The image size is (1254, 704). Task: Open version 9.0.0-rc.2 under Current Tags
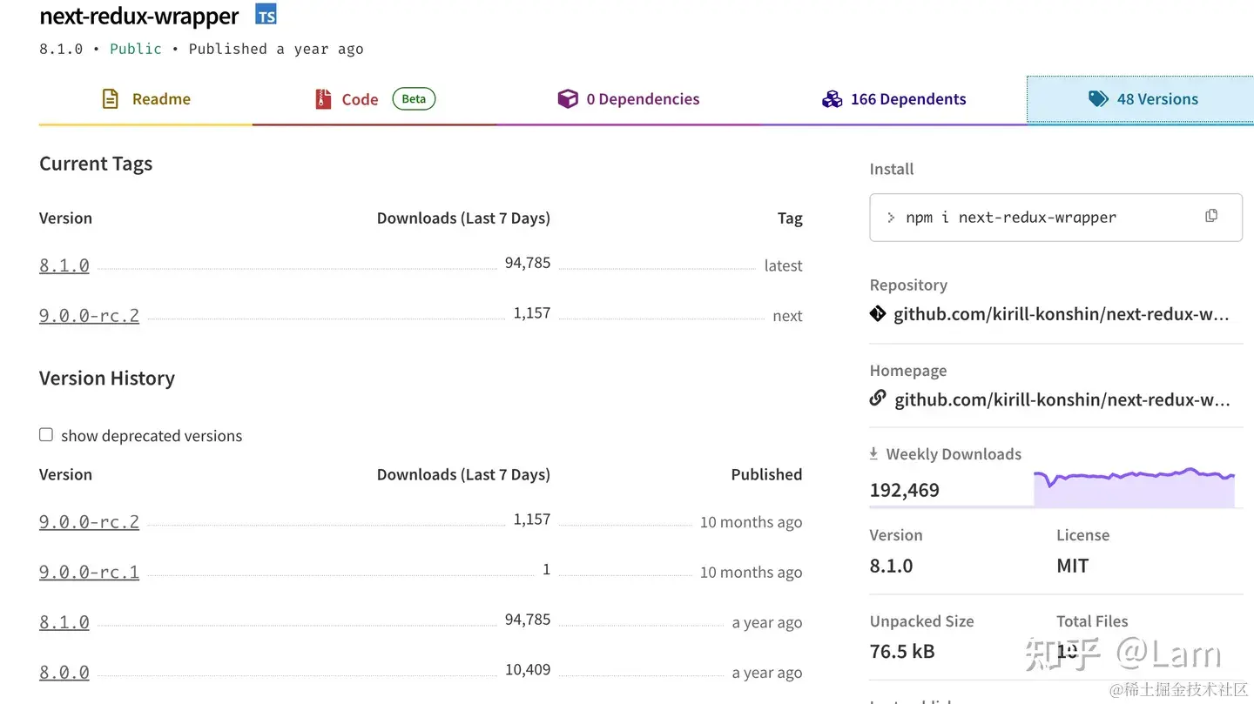pyautogui.click(x=89, y=315)
